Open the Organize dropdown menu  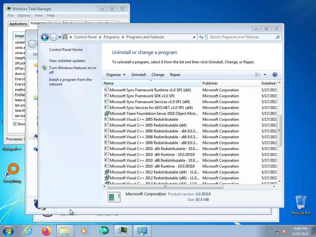click(x=116, y=75)
